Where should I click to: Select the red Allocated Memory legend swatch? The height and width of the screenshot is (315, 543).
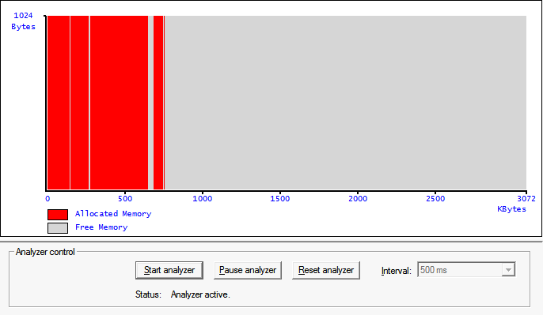point(58,215)
